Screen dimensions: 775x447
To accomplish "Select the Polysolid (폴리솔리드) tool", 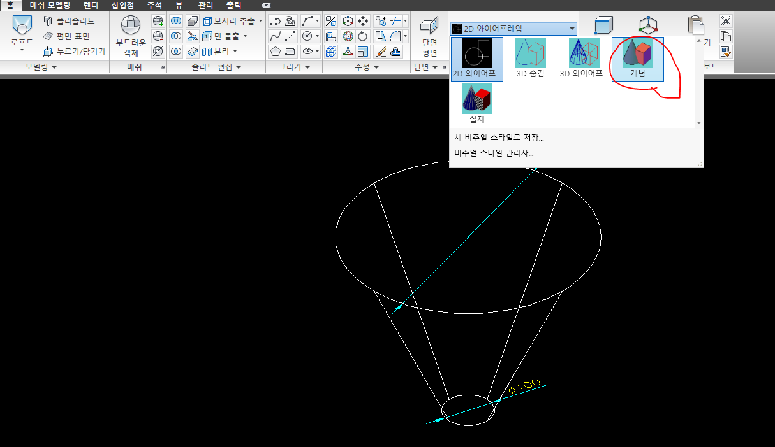I will [x=68, y=21].
